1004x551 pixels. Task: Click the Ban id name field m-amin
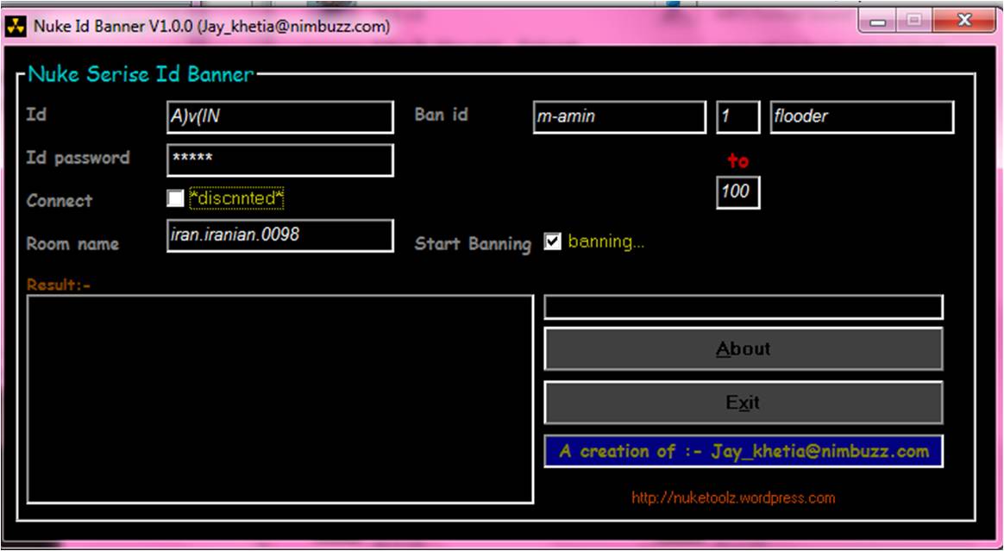(619, 117)
